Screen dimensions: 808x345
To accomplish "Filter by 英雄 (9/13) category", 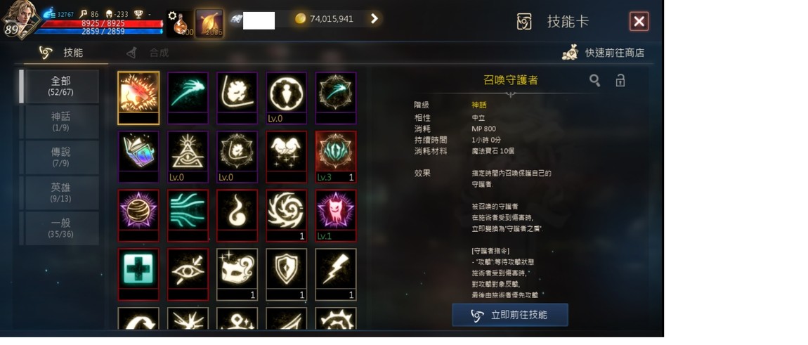I will [61, 193].
